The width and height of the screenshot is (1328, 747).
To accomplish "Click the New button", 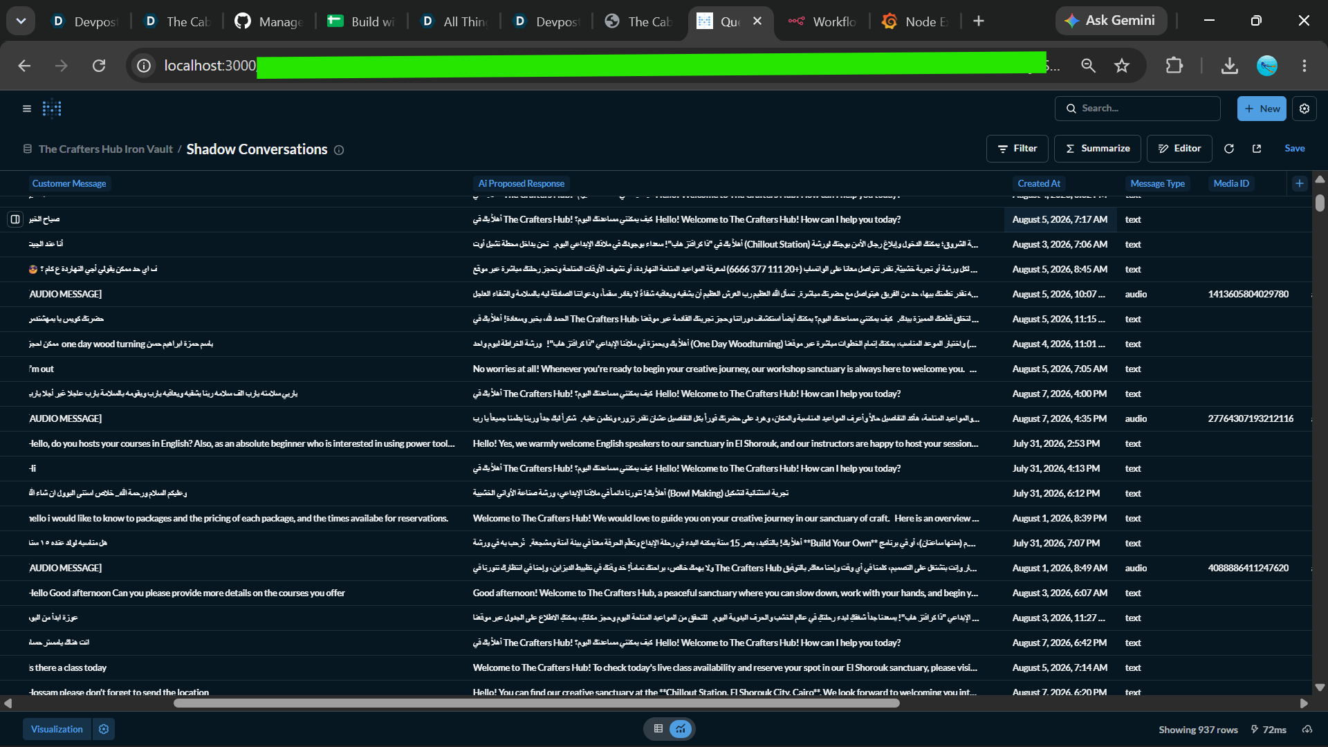I will tap(1262, 109).
